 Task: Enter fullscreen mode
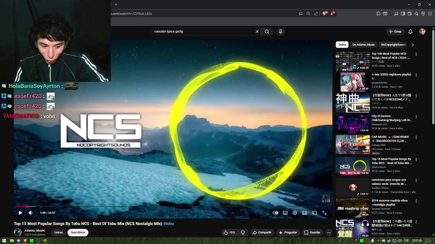point(324,213)
